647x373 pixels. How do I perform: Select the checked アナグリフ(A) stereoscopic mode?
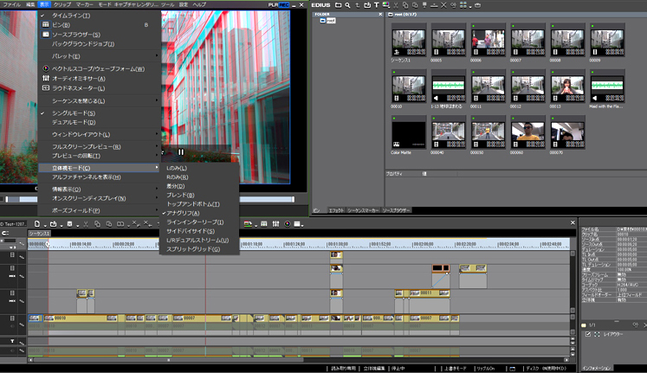[199, 213]
